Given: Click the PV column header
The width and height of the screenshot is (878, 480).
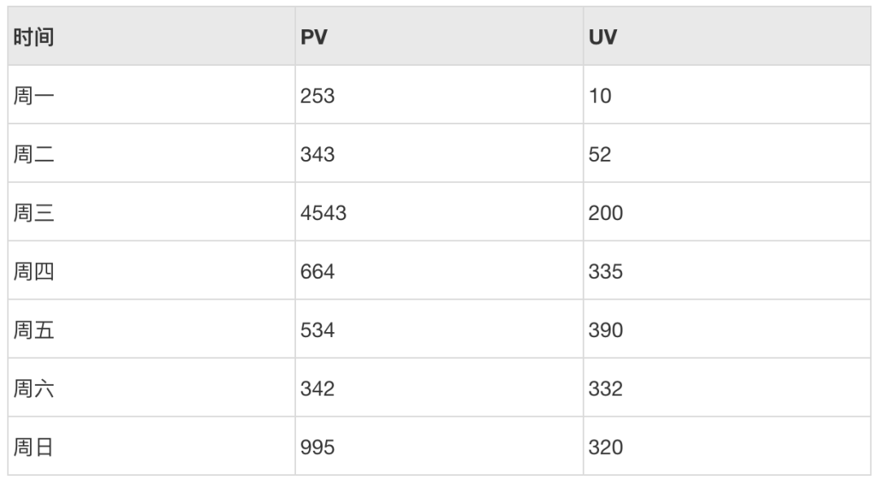Looking at the screenshot, I should click(314, 37).
